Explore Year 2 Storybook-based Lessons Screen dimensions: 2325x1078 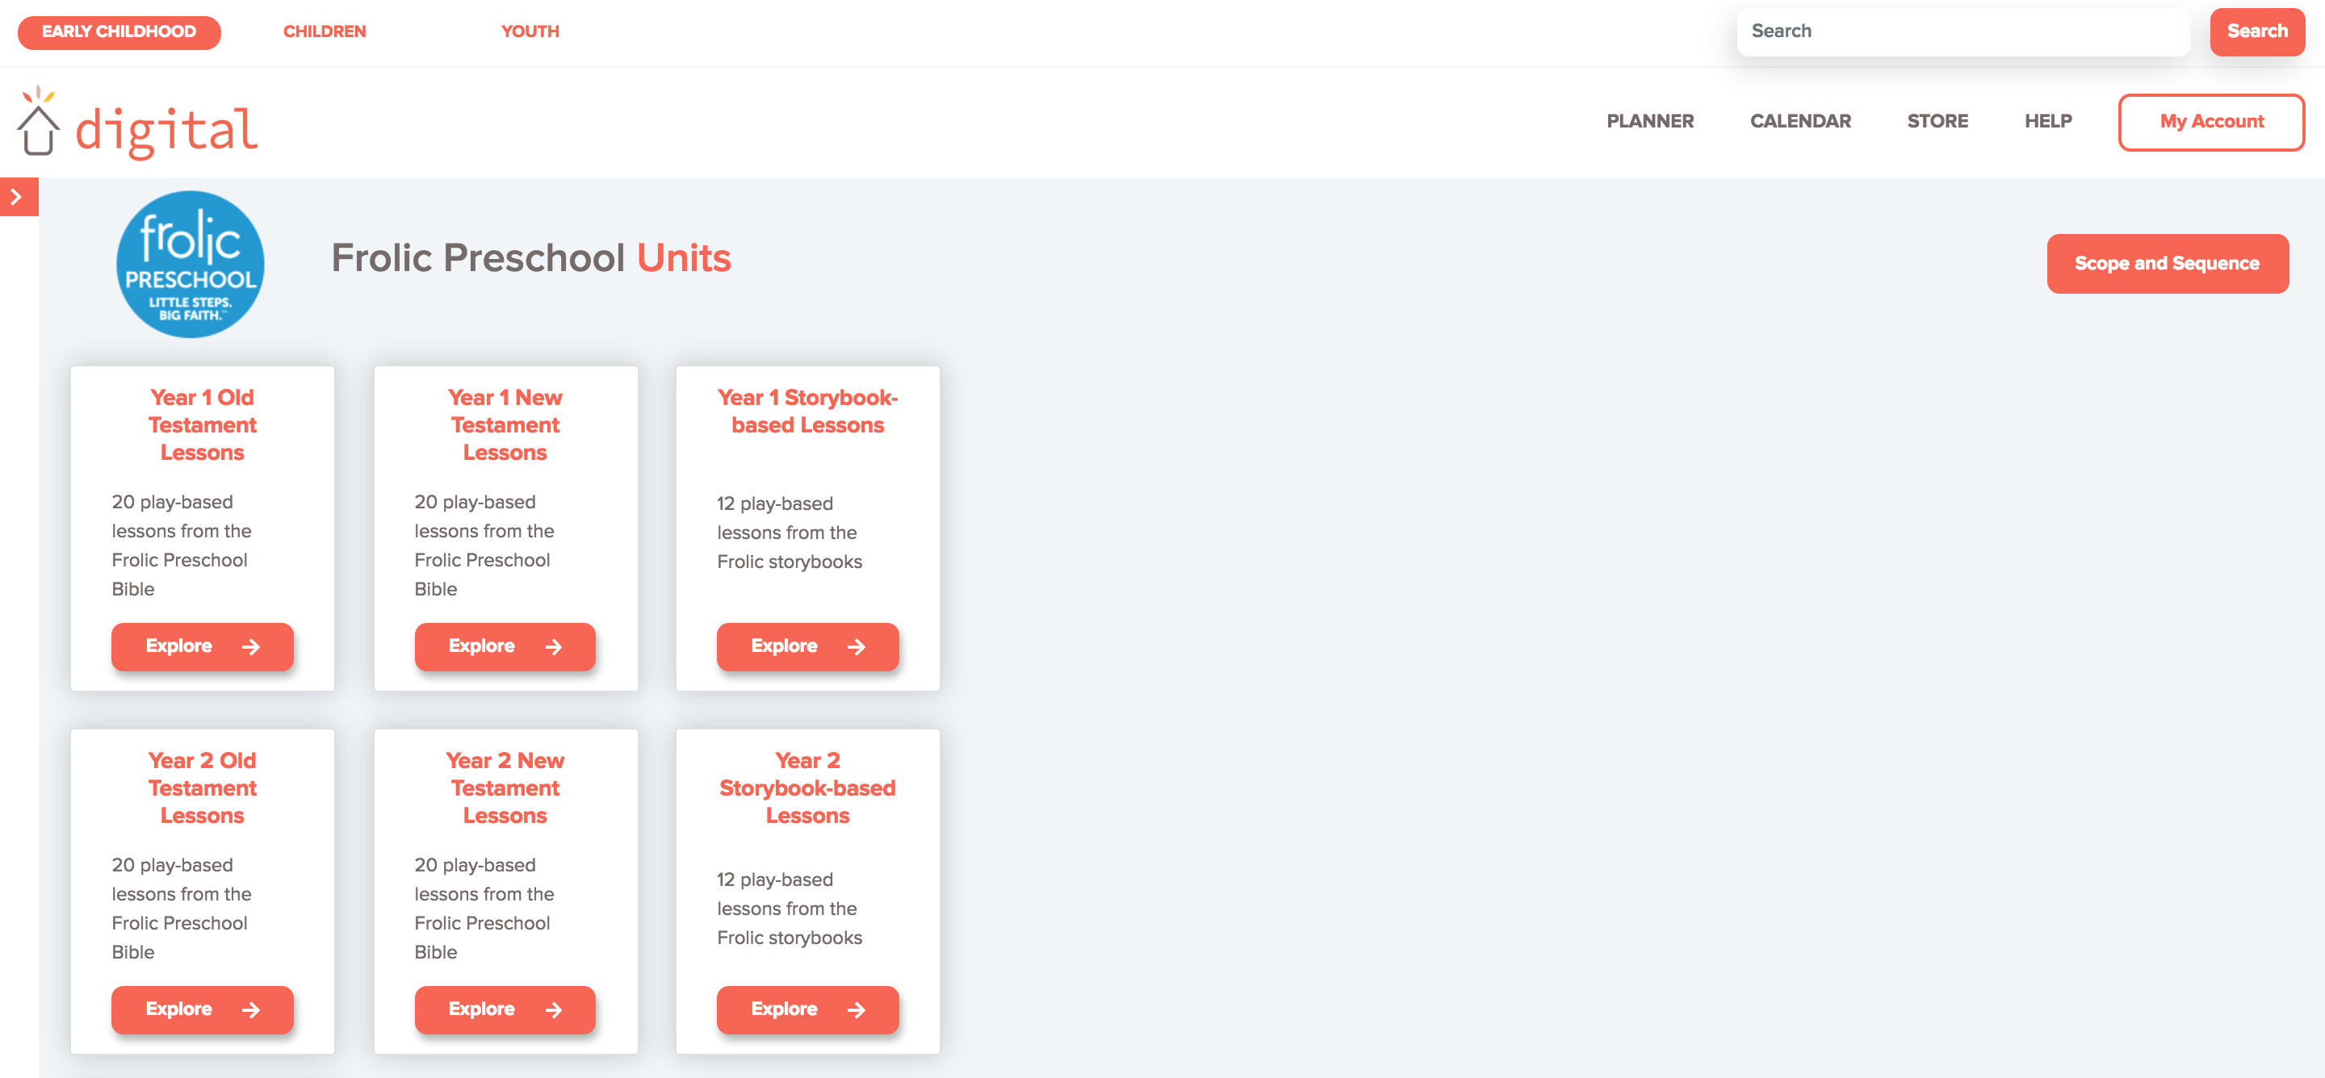tap(808, 1009)
